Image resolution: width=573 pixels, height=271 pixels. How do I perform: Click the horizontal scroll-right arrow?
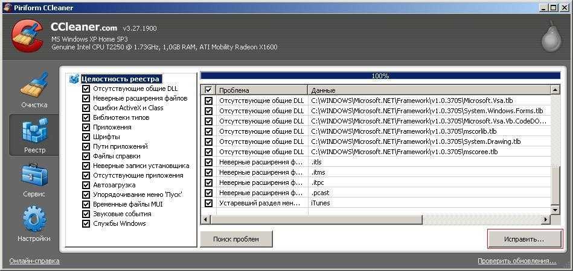(x=546, y=220)
